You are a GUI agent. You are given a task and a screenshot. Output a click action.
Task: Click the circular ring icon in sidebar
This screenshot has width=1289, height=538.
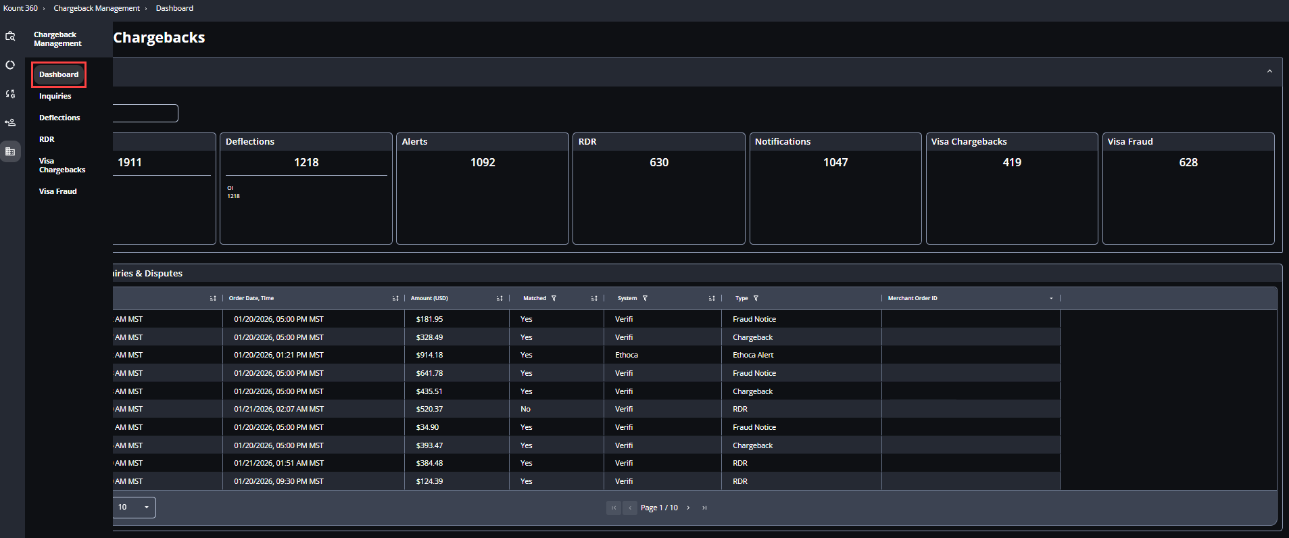[10, 65]
